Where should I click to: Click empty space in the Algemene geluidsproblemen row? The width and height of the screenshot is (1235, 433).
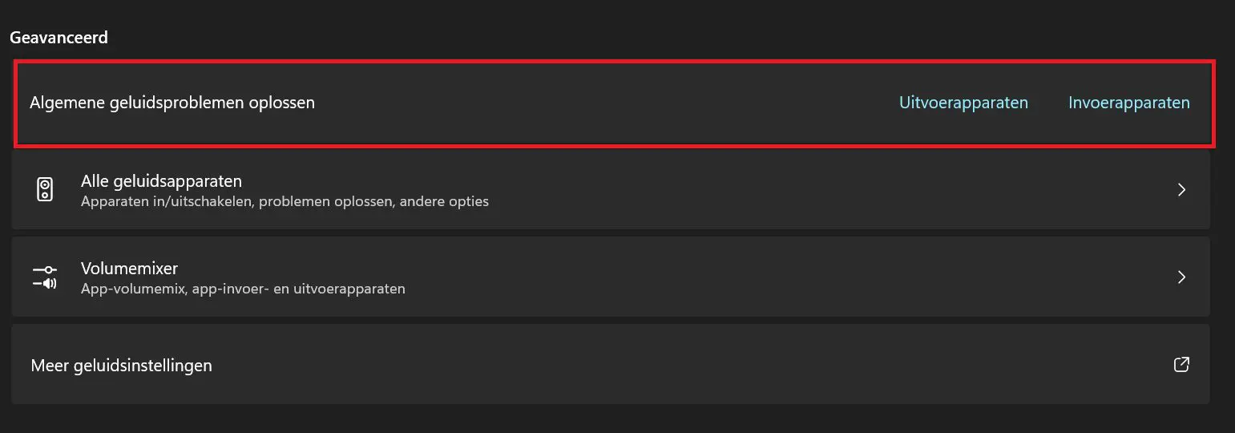[x=601, y=103]
